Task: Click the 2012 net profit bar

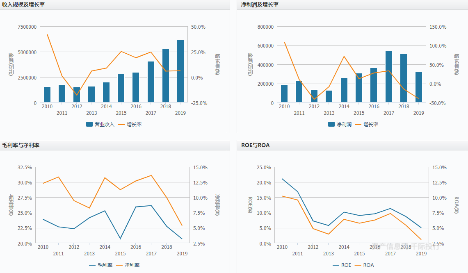Action: 314,96
